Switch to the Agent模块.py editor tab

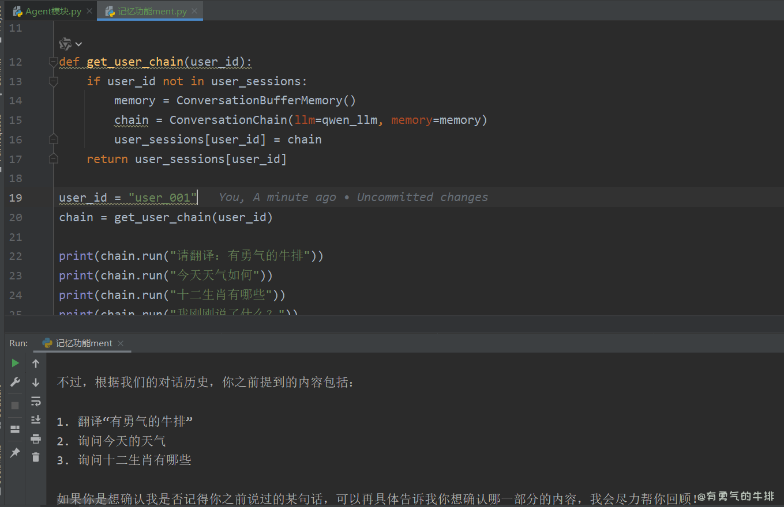click(x=52, y=12)
